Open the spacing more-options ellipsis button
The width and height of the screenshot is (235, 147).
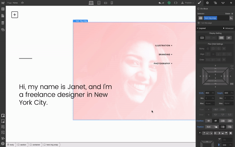tap(232, 84)
